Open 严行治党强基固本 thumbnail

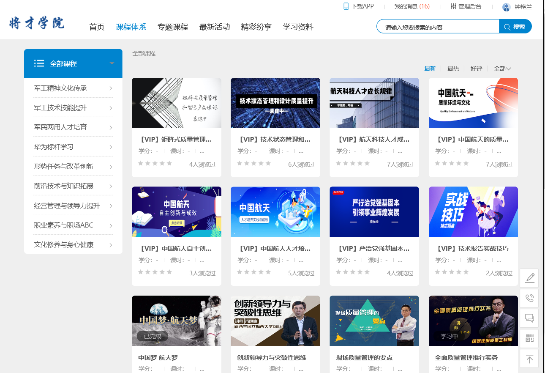point(374,212)
